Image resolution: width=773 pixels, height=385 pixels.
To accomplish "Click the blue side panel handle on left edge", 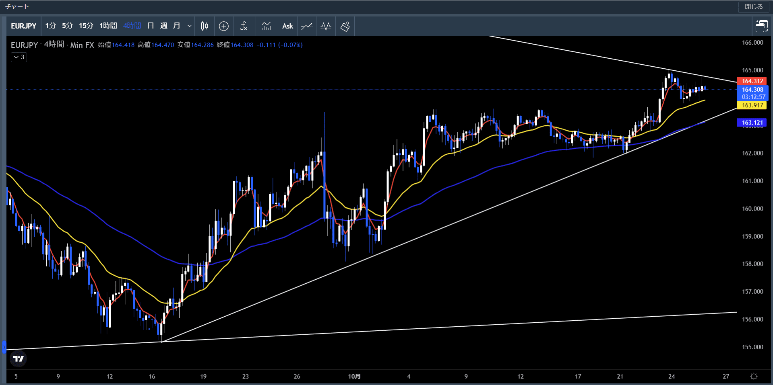I will [x=4, y=347].
